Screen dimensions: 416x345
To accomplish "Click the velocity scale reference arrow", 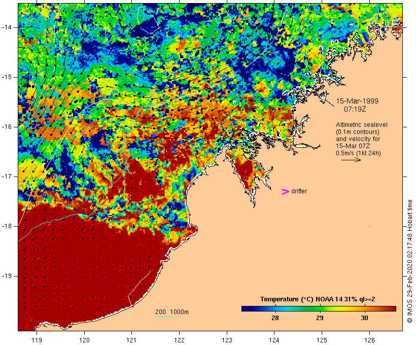I will click(x=351, y=160).
